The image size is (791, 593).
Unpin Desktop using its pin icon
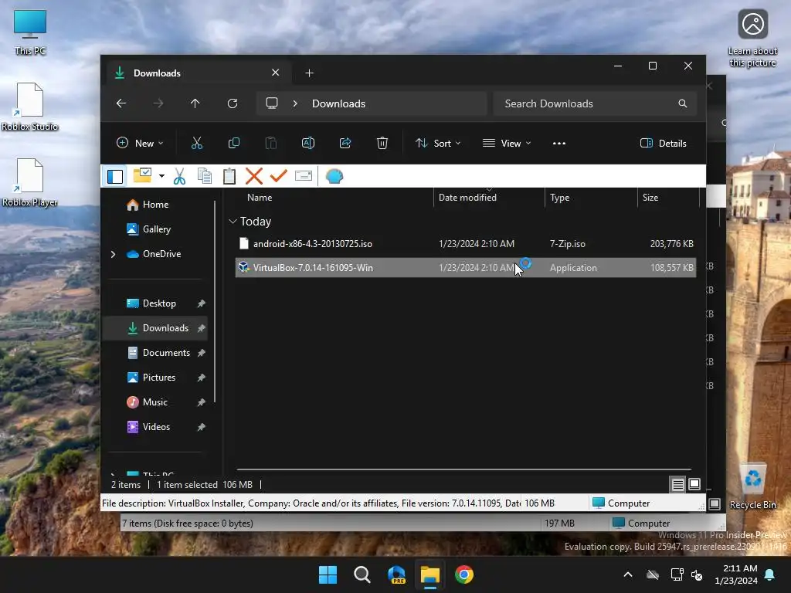(x=202, y=303)
